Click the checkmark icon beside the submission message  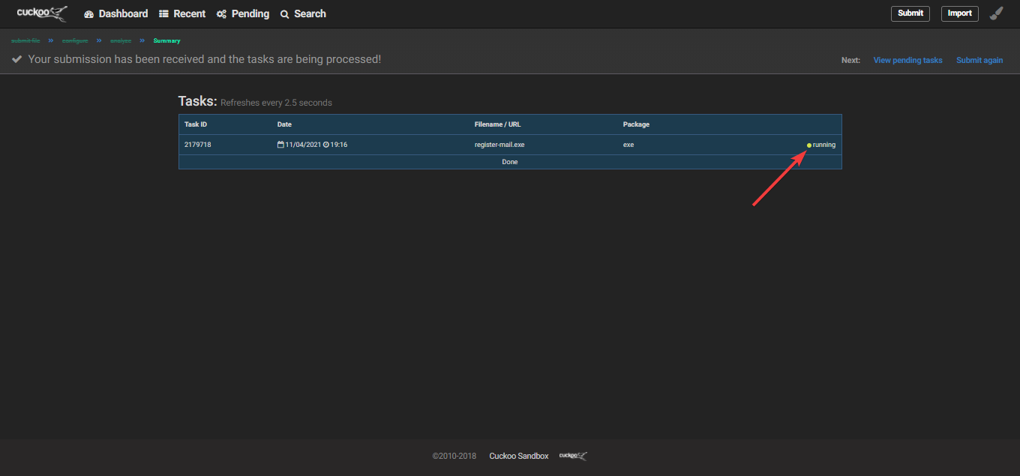pyautogui.click(x=17, y=59)
